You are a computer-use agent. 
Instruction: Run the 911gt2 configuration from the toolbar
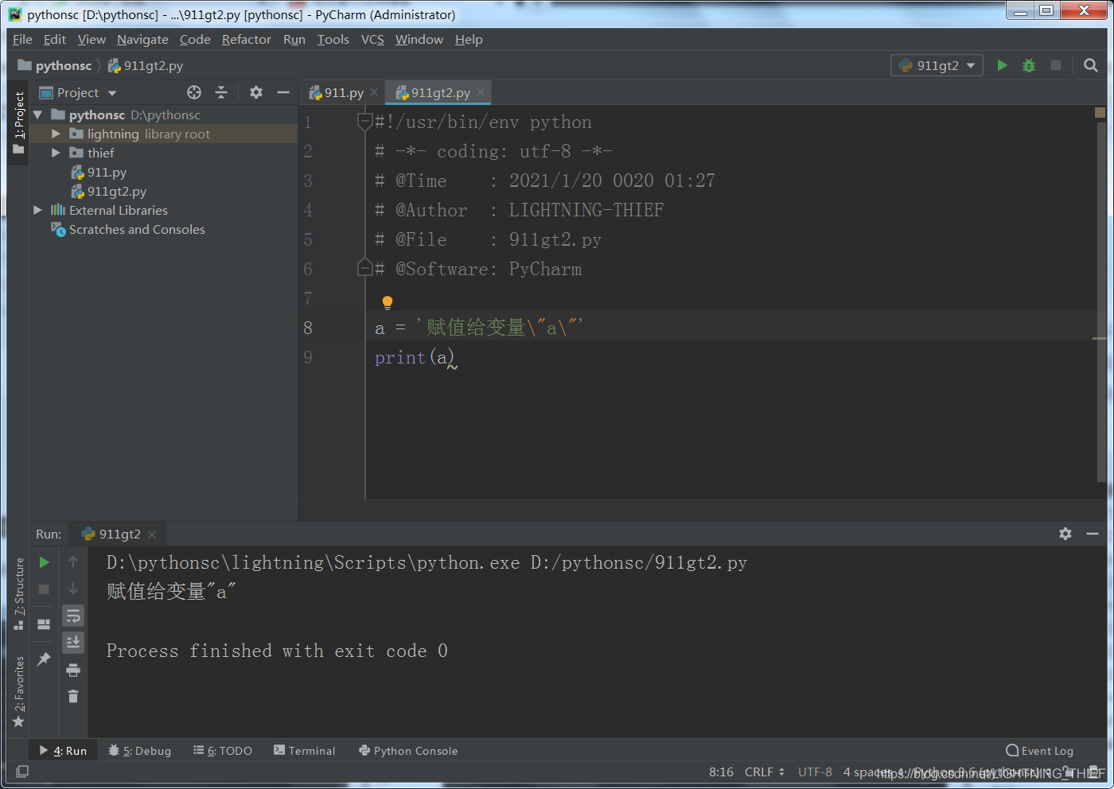1003,65
